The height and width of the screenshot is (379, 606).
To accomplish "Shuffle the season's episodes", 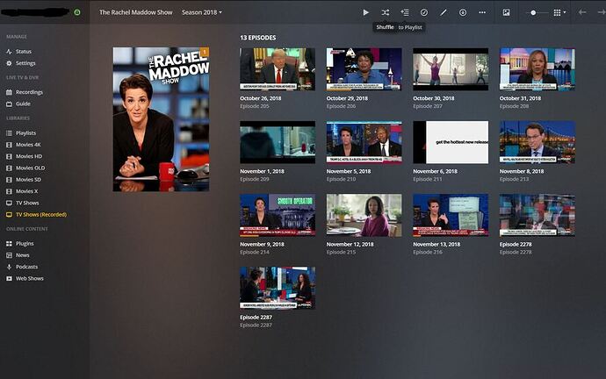I will 386,12.
